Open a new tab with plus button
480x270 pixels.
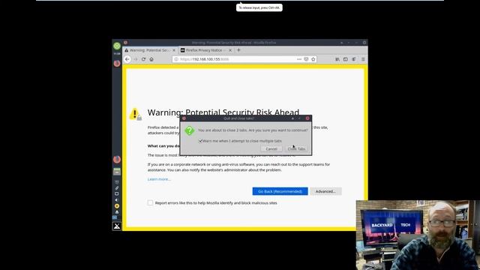tap(238, 50)
